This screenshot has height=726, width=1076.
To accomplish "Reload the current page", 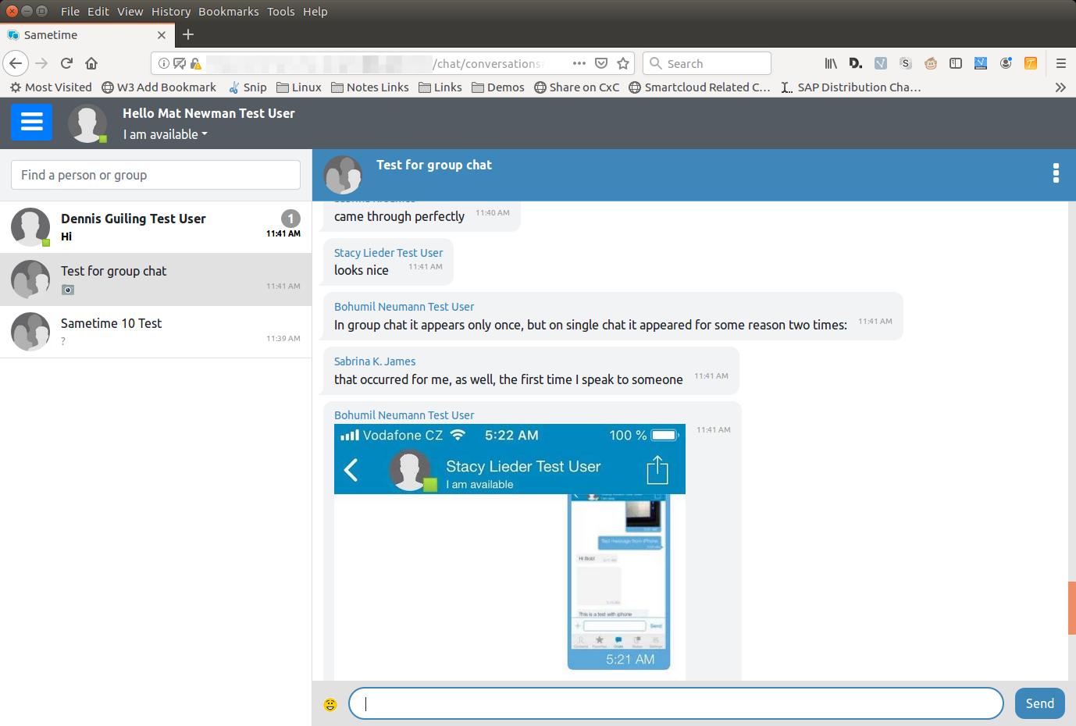I will [x=66, y=63].
